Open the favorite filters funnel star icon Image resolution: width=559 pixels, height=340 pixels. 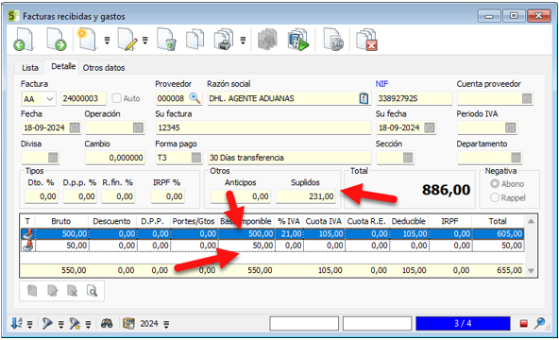coord(75,323)
